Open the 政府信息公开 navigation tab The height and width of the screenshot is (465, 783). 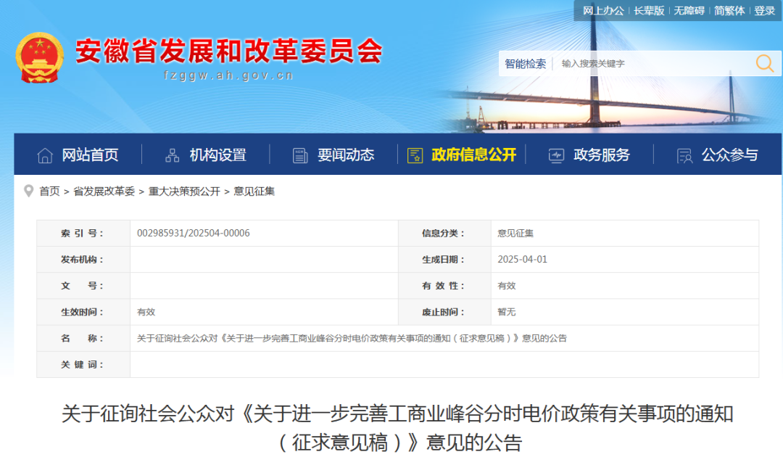[473, 155]
